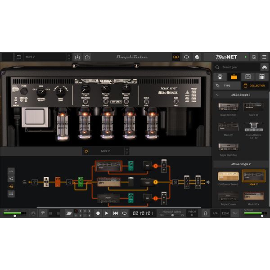This screenshot has height=270, width=270.
Task: Open the ToneNET globe icon
Action: coord(254,57)
